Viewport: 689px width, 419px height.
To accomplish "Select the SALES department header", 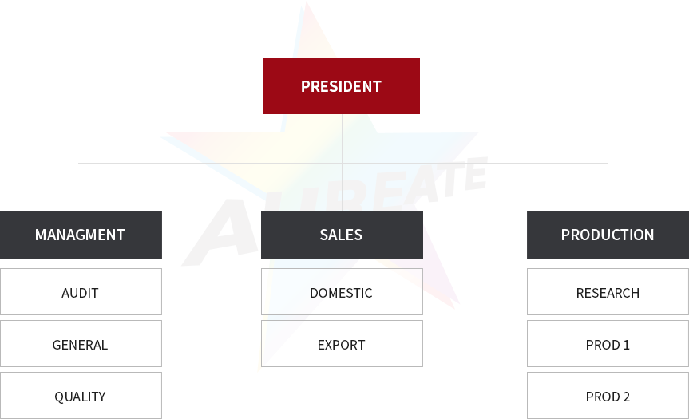I will pyautogui.click(x=342, y=235).
